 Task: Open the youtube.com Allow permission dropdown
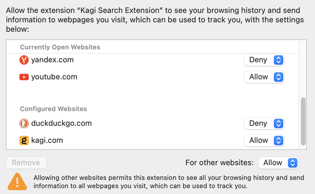[x=264, y=77]
